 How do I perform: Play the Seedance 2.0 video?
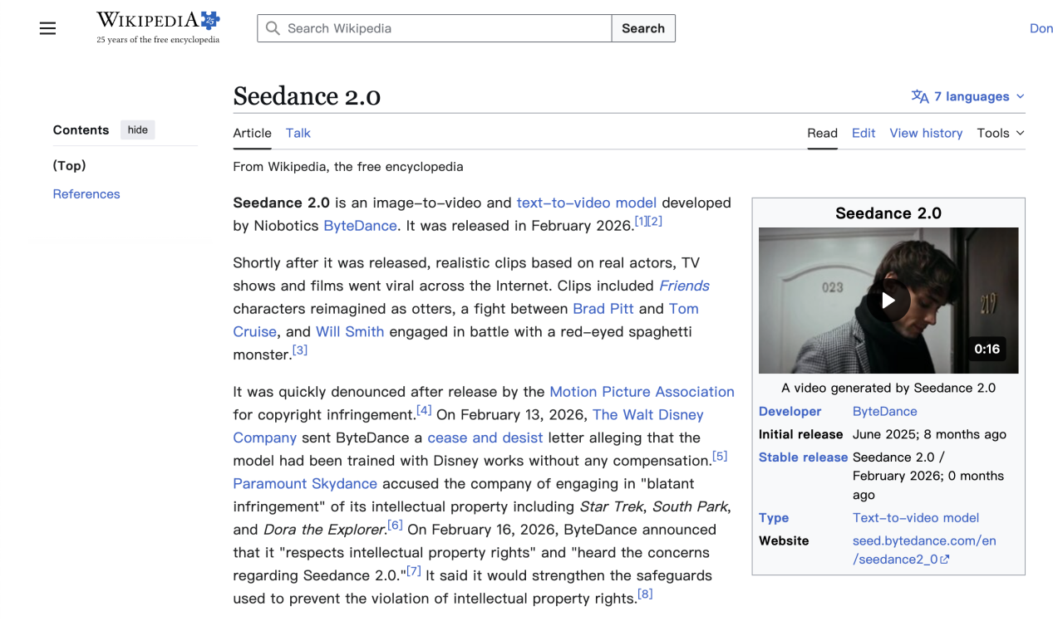(x=888, y=301)
